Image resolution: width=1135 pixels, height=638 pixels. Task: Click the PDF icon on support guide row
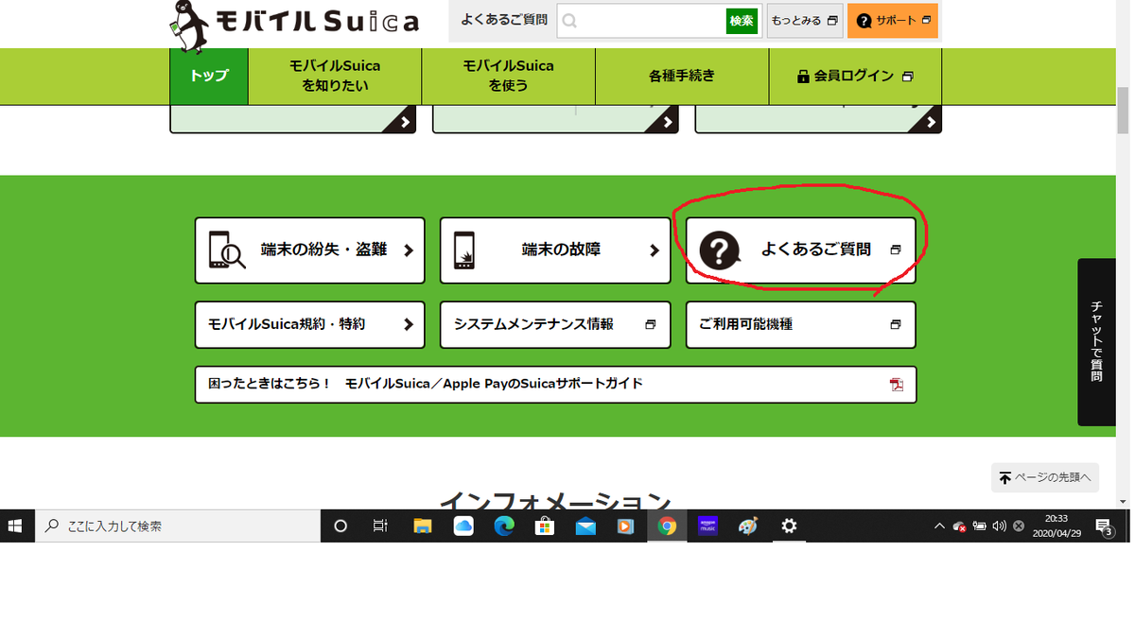click(x=896, y=384)
